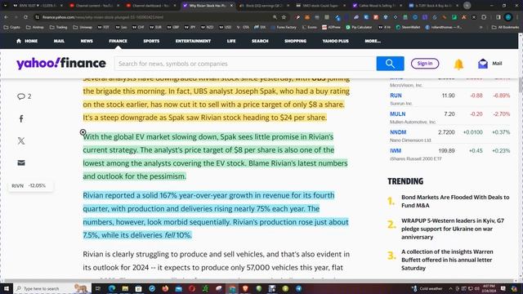Open Telegram from the taskbar
This screenshot has width=523, height=294.
click(x=298, y=288)
